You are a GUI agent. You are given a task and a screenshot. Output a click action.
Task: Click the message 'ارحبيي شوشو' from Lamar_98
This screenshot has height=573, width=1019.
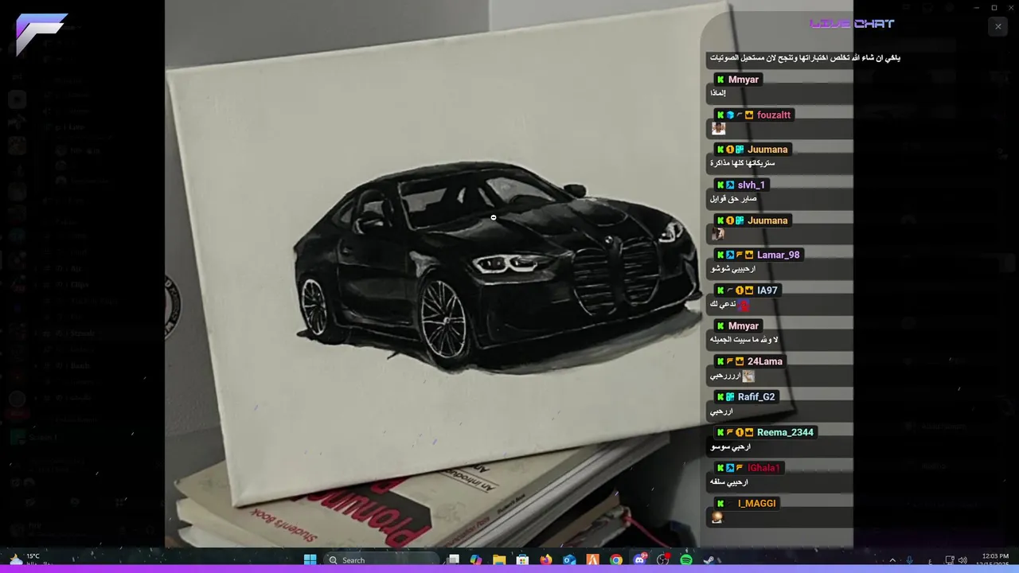[732, 269]
